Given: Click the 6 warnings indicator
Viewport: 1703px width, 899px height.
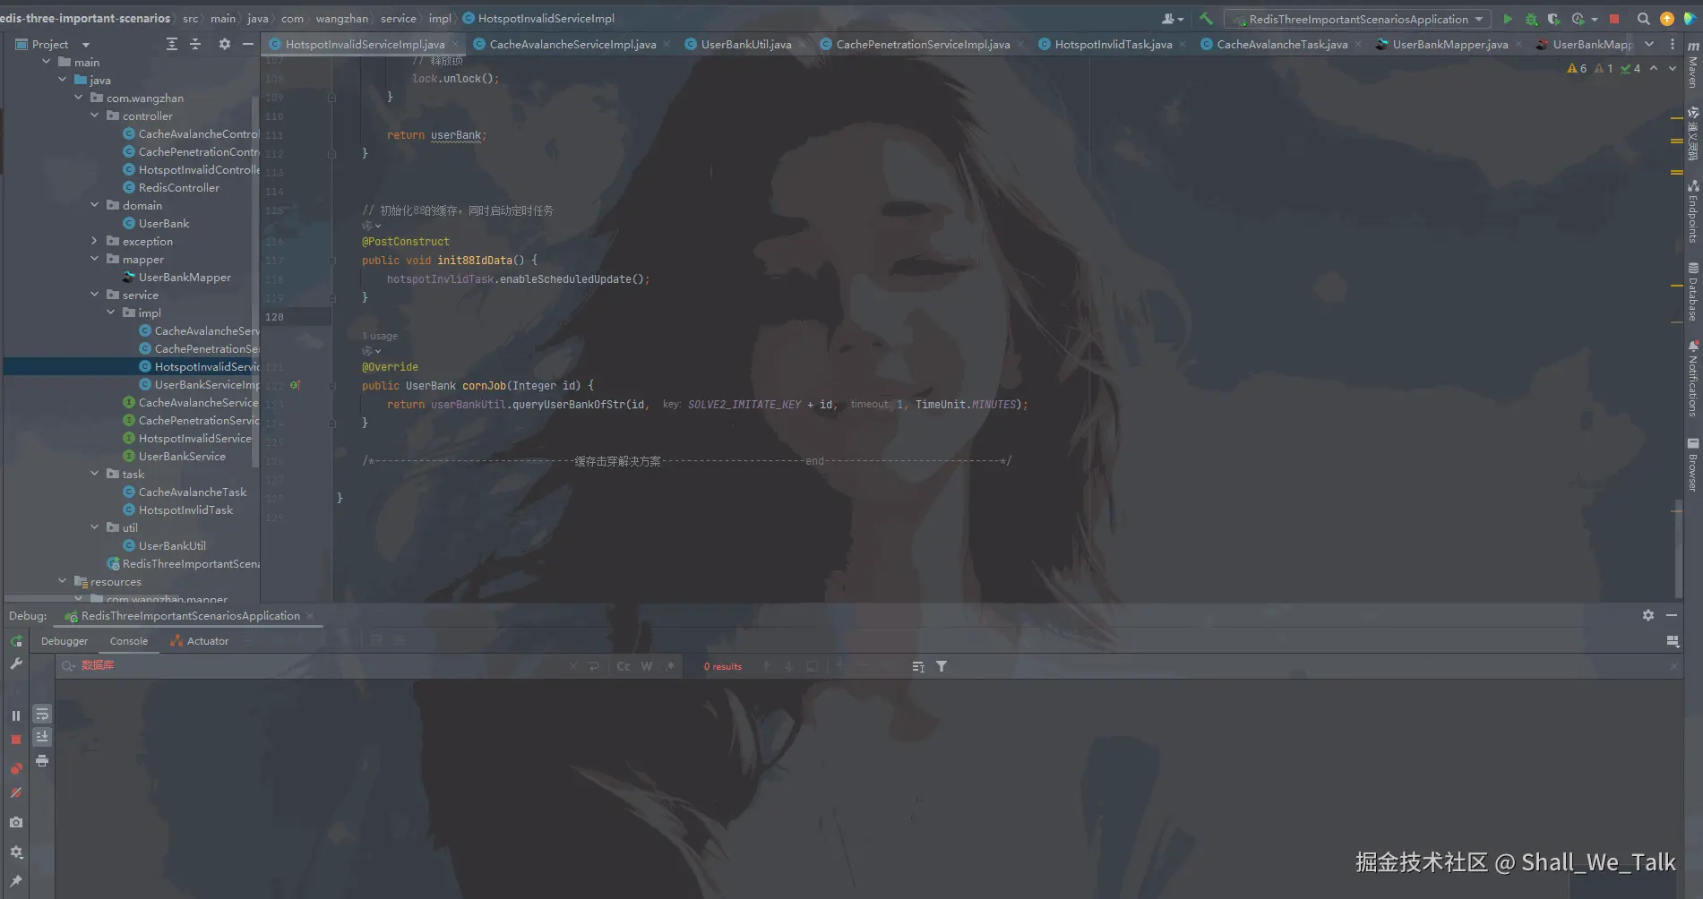Looking at the screenshot, I should 1577,68.
